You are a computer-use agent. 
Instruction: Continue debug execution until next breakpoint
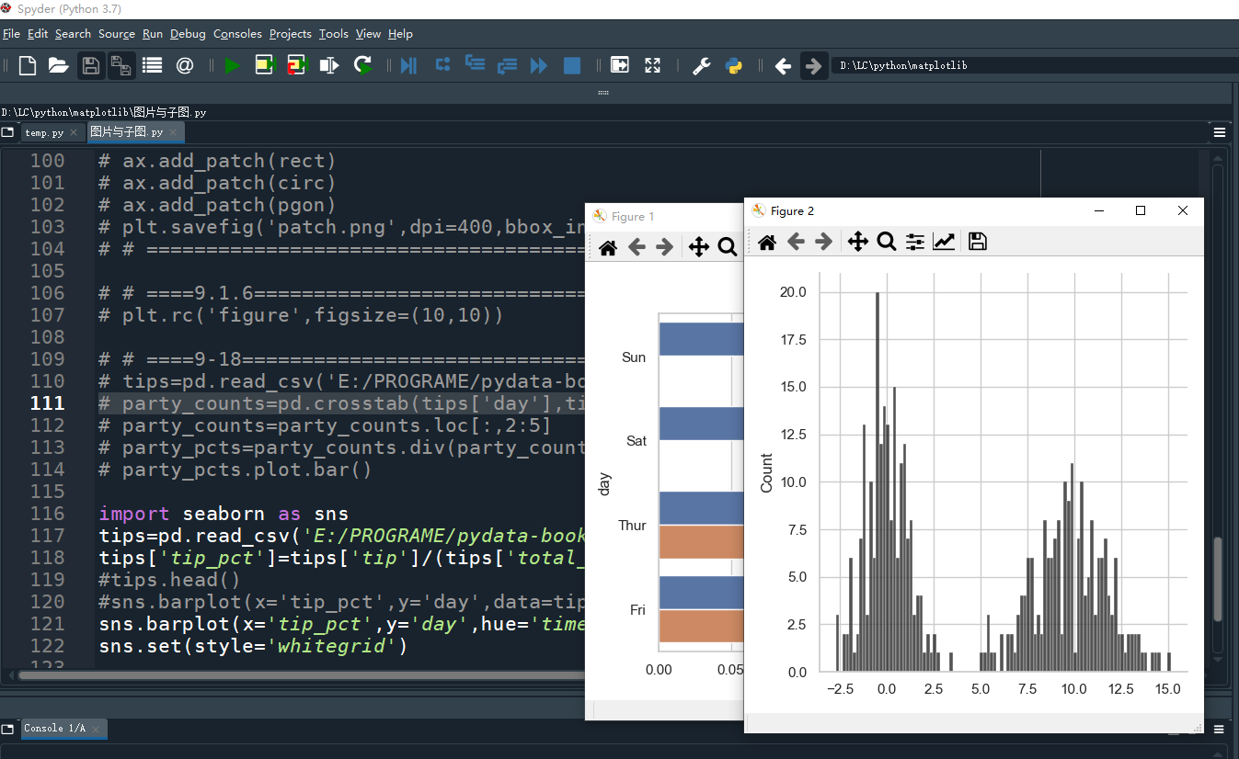[x=539, y=65]
